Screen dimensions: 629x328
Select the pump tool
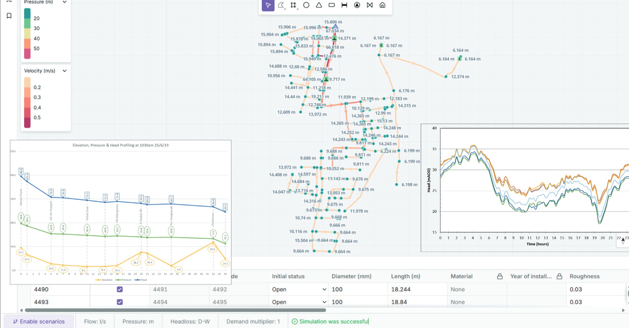pos(357,5)
